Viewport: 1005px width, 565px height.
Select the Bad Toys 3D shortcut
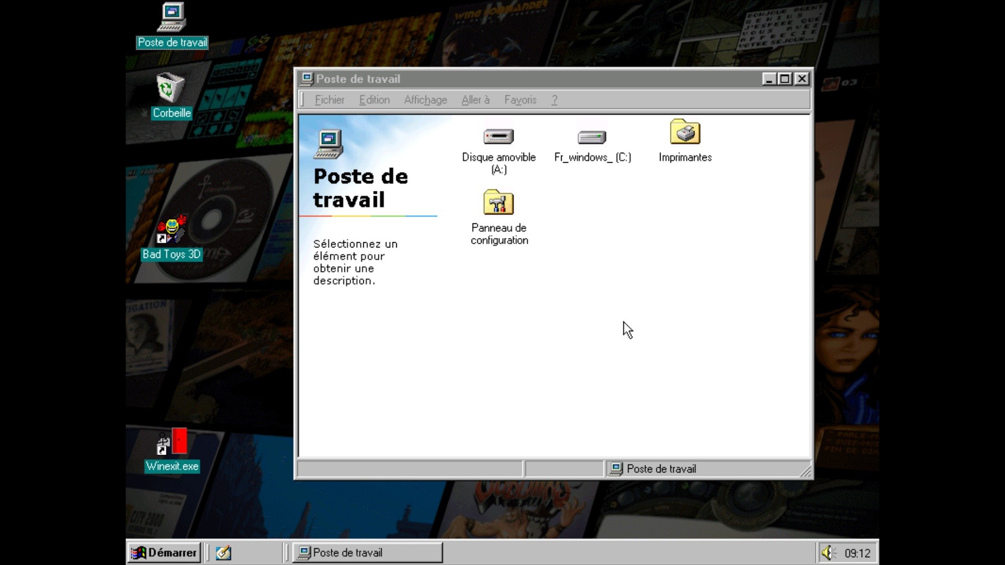pyautogui.click(x=172, y=230)
